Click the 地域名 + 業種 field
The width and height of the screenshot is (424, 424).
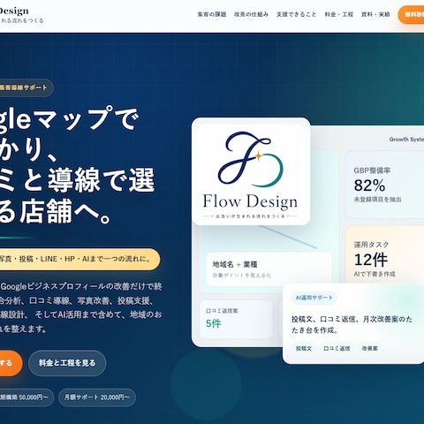point(269,269)
